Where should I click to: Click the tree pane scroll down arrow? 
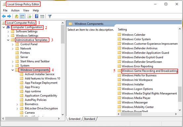(63, 114)
